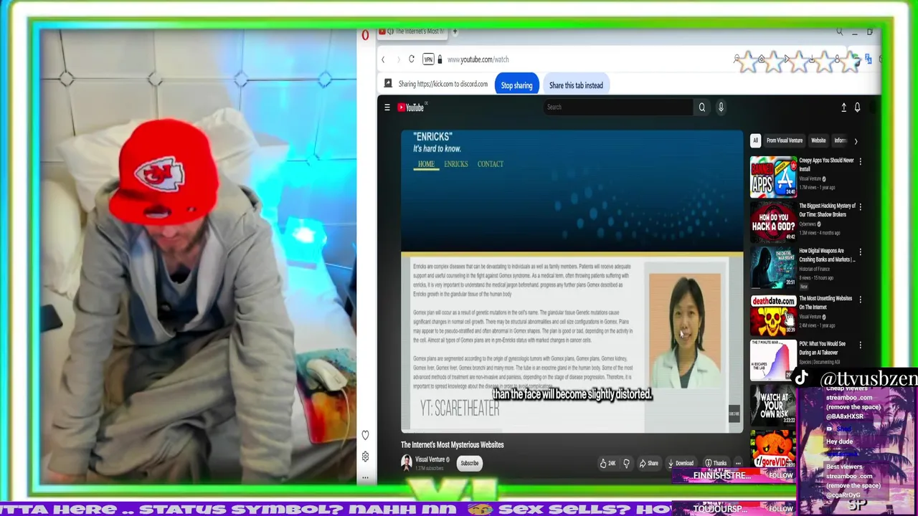Image resolution: width=918 pixels, height=516 pixels.
Task: Open the Visual Venture channel avatar
Action: (x=407, y=463)
